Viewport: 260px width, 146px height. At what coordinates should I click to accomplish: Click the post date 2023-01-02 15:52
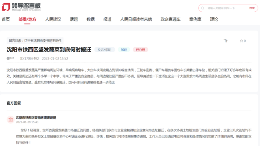point(55,59)
